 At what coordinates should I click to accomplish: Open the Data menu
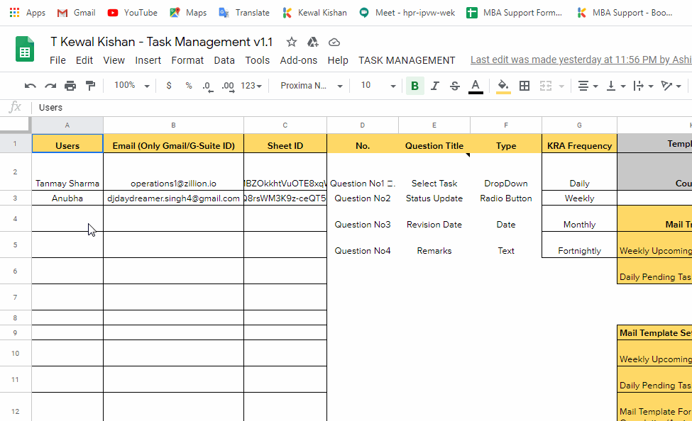(224, 60)
